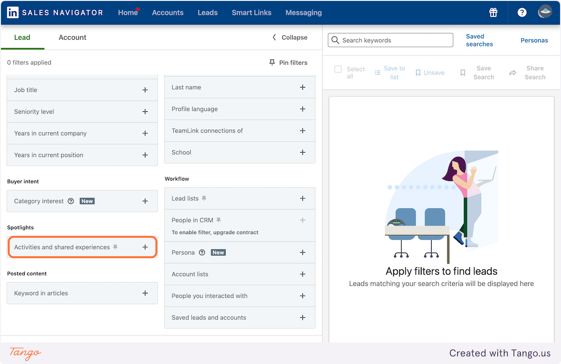Pin the Activities and shared experiences filter

tap(115, 247)
